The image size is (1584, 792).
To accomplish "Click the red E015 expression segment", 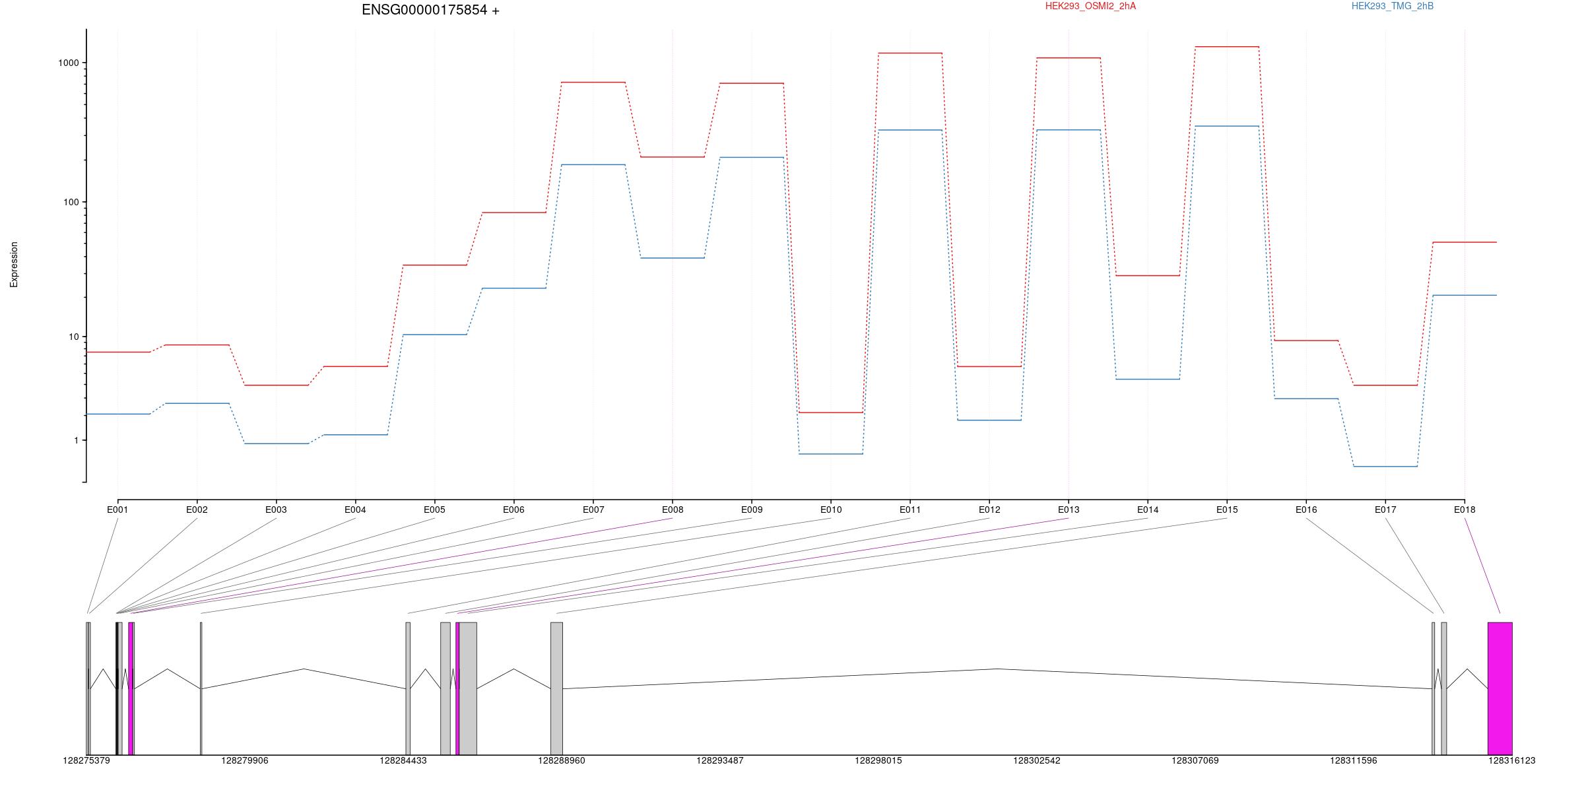I will (x=1227, y=47).
